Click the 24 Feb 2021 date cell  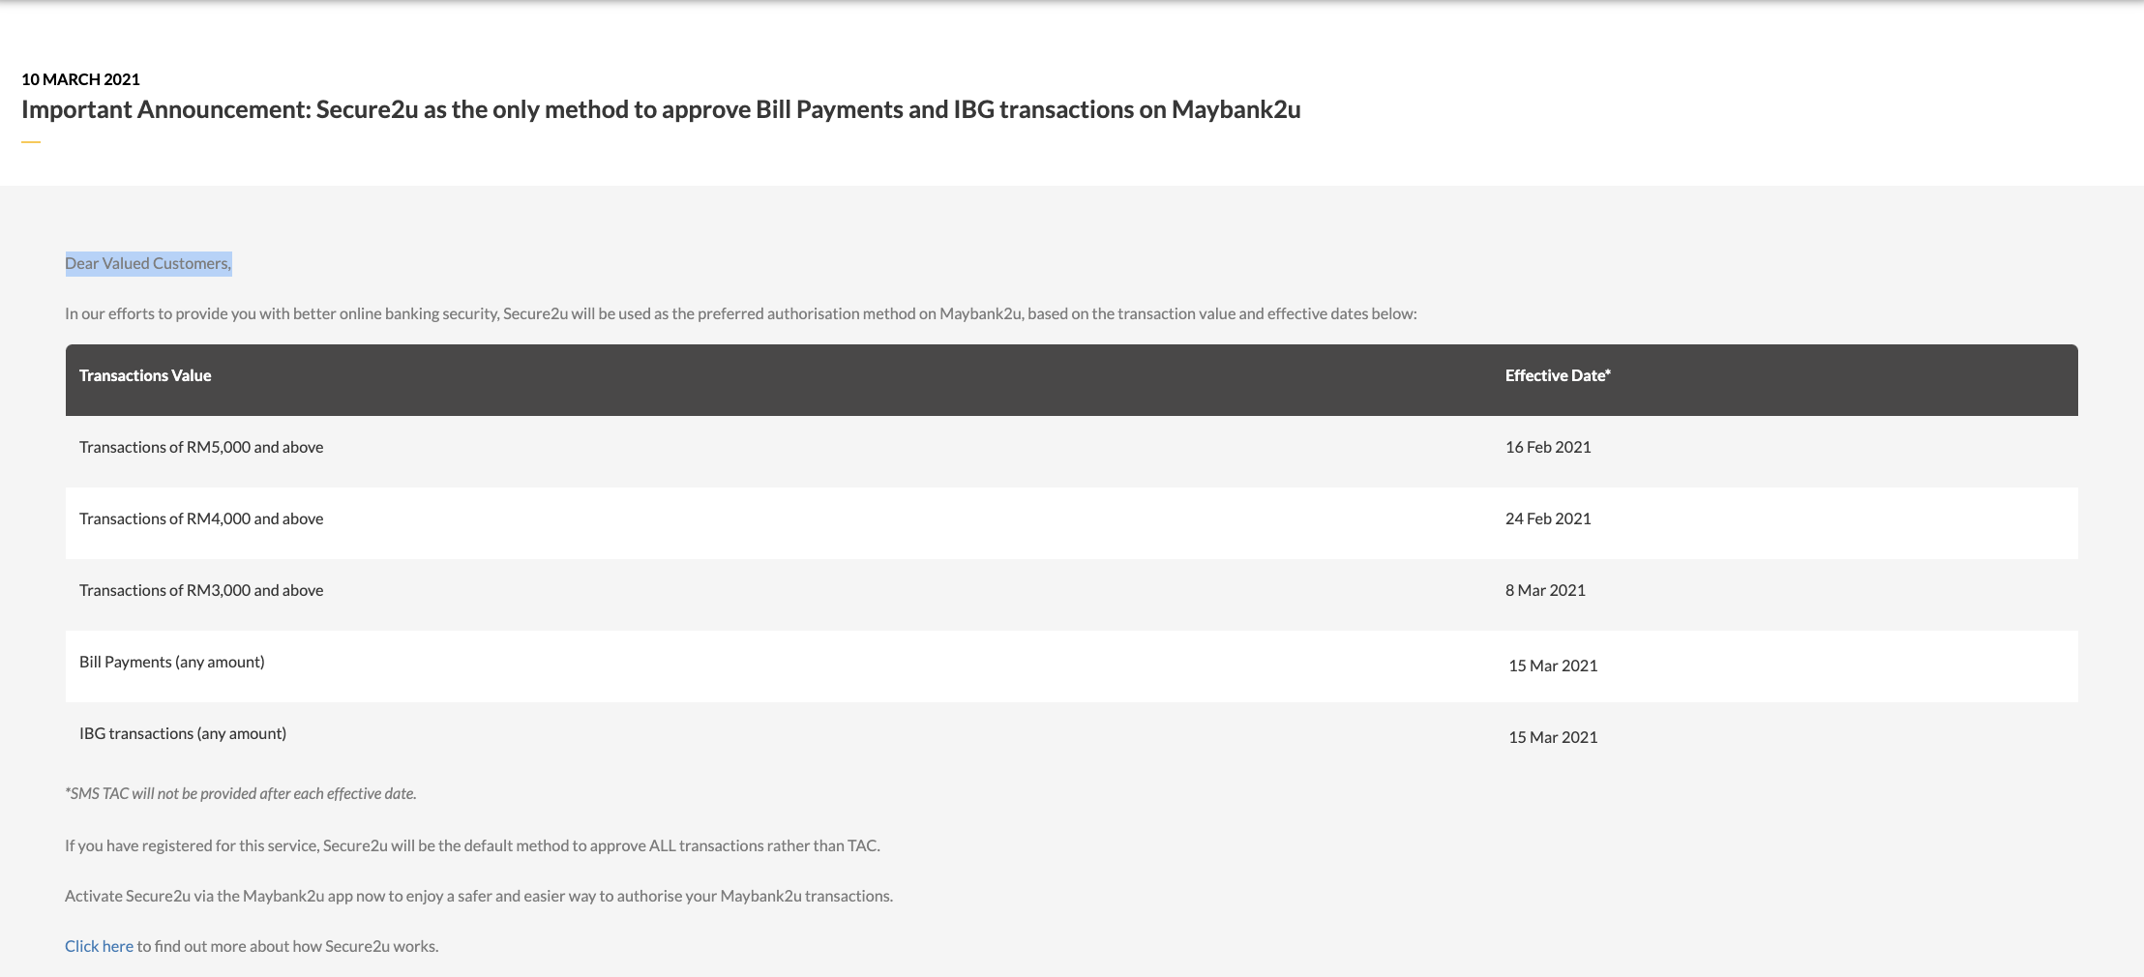pos(1548,518)
